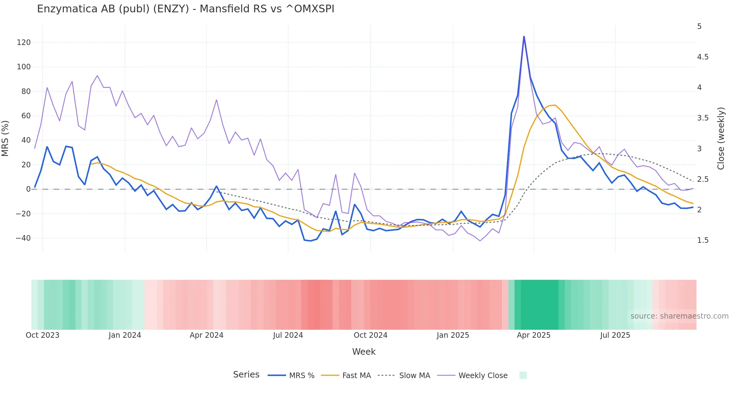739x416 pixels.
Task: Click the Jan 2025 axis label
Action: point(453,335)
